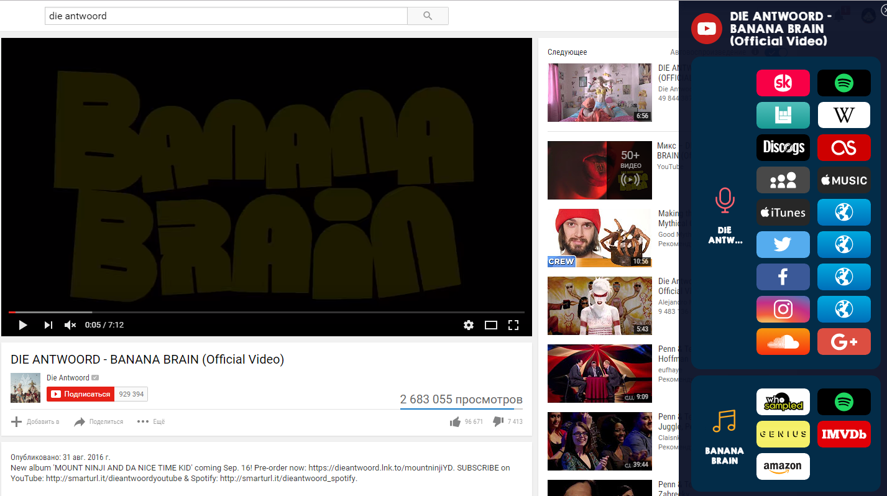Open the Bandsintown icon

coord(783,115)
